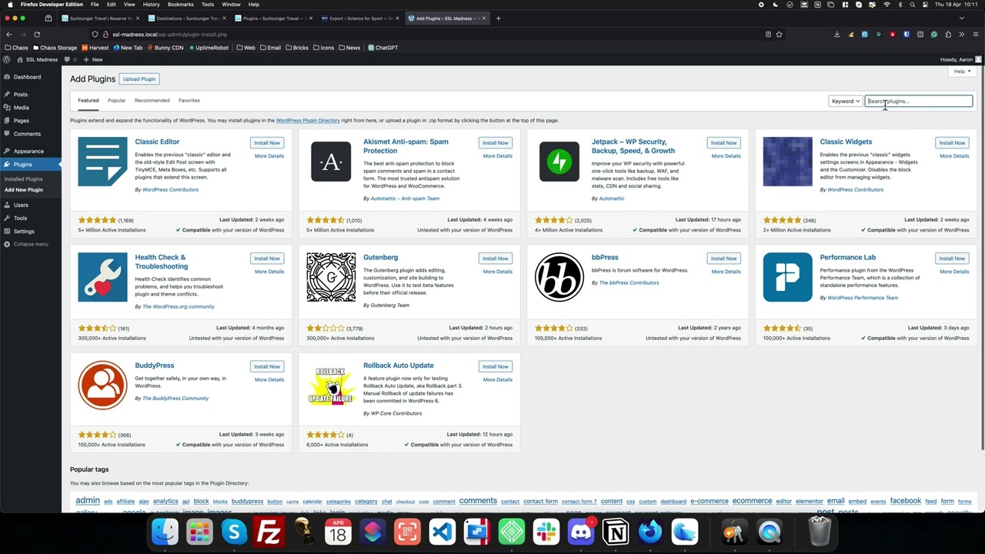Click the bbPress plugin logo
Image resolution: width=985 pixels, height=554 pixels.
tap(559, 277)
